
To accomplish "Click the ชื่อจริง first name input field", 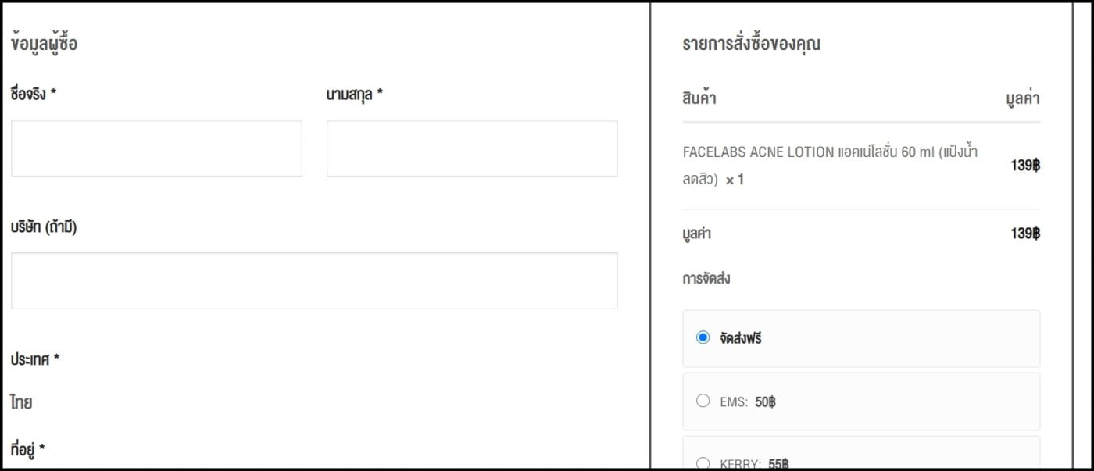I will [156, 148].
